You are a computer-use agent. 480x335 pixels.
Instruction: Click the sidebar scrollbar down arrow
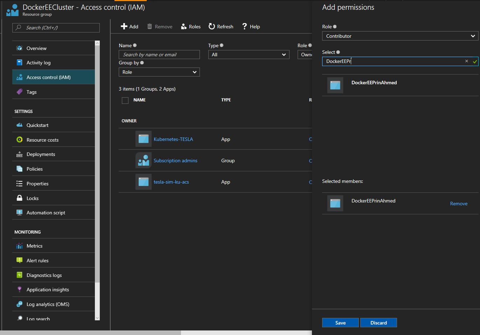tap(97, 318)
